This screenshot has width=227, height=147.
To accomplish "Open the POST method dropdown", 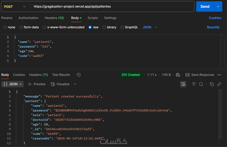I will click(15, 6).
